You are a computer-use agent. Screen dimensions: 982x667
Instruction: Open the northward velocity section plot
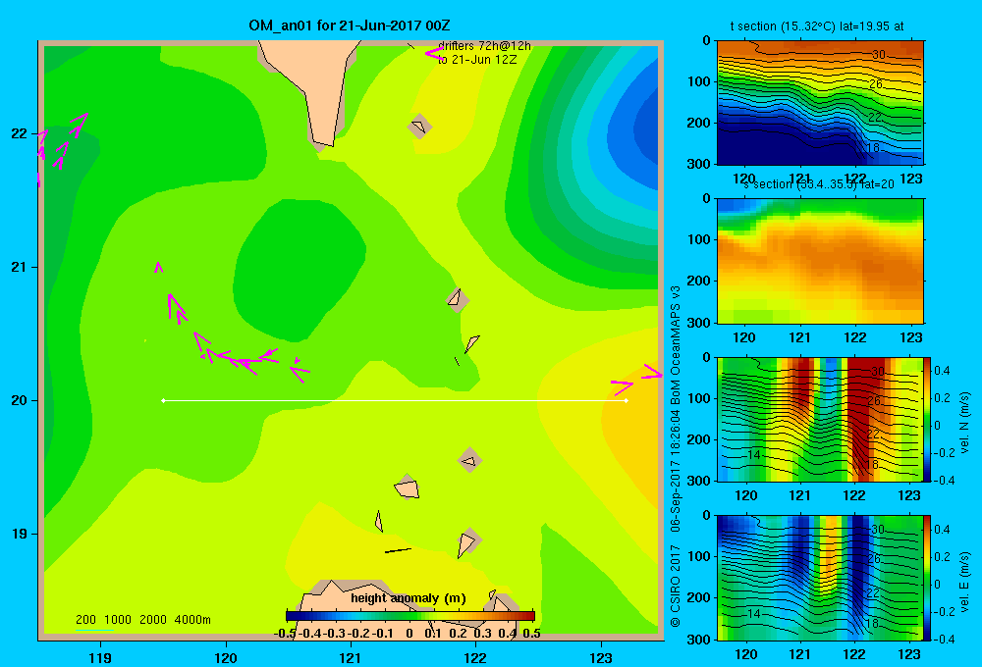tap(820, 419)
